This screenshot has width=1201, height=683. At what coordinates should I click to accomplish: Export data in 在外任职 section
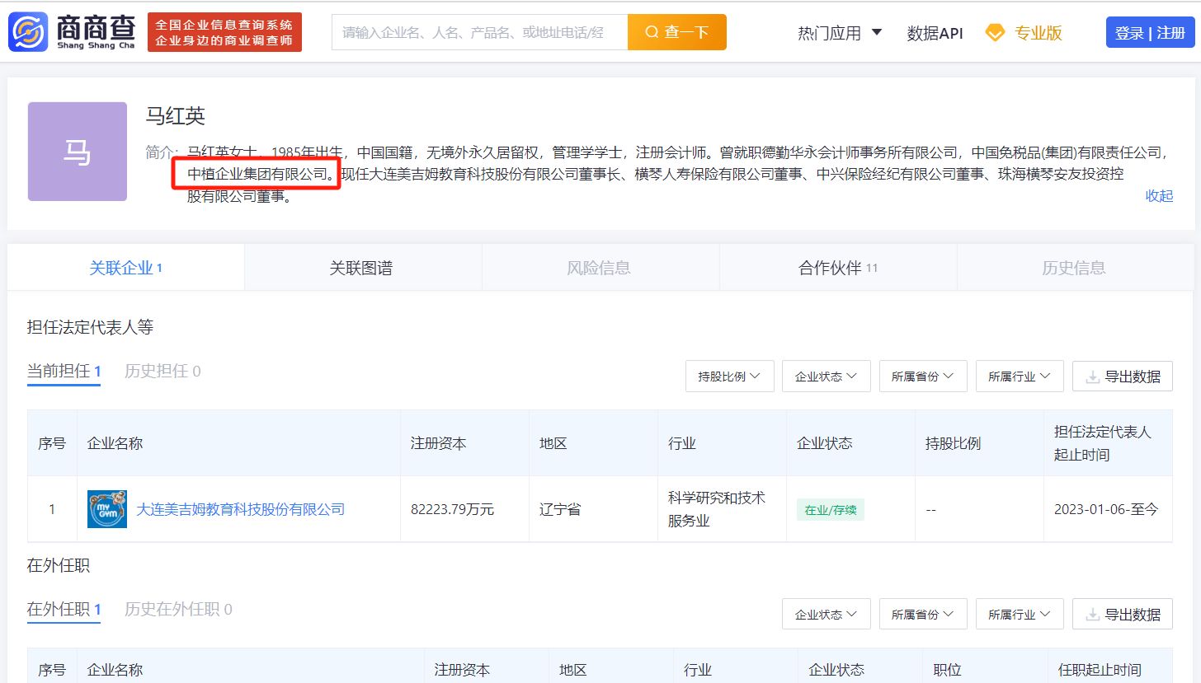pos(1123,615)
